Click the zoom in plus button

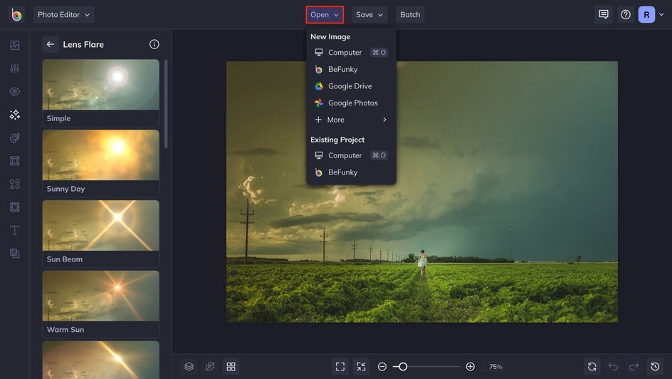point(470,367)
